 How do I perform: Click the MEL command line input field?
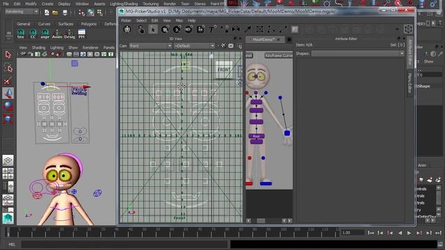[124, 244]
